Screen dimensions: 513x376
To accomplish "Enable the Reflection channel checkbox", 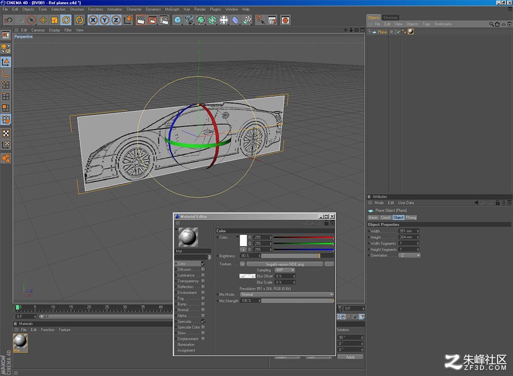I will [203, 287].
